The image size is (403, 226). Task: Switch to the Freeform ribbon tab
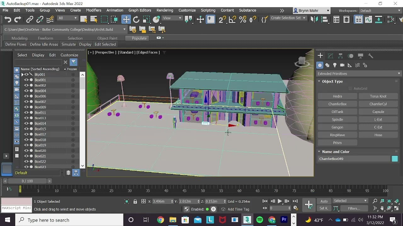point(45,38)
